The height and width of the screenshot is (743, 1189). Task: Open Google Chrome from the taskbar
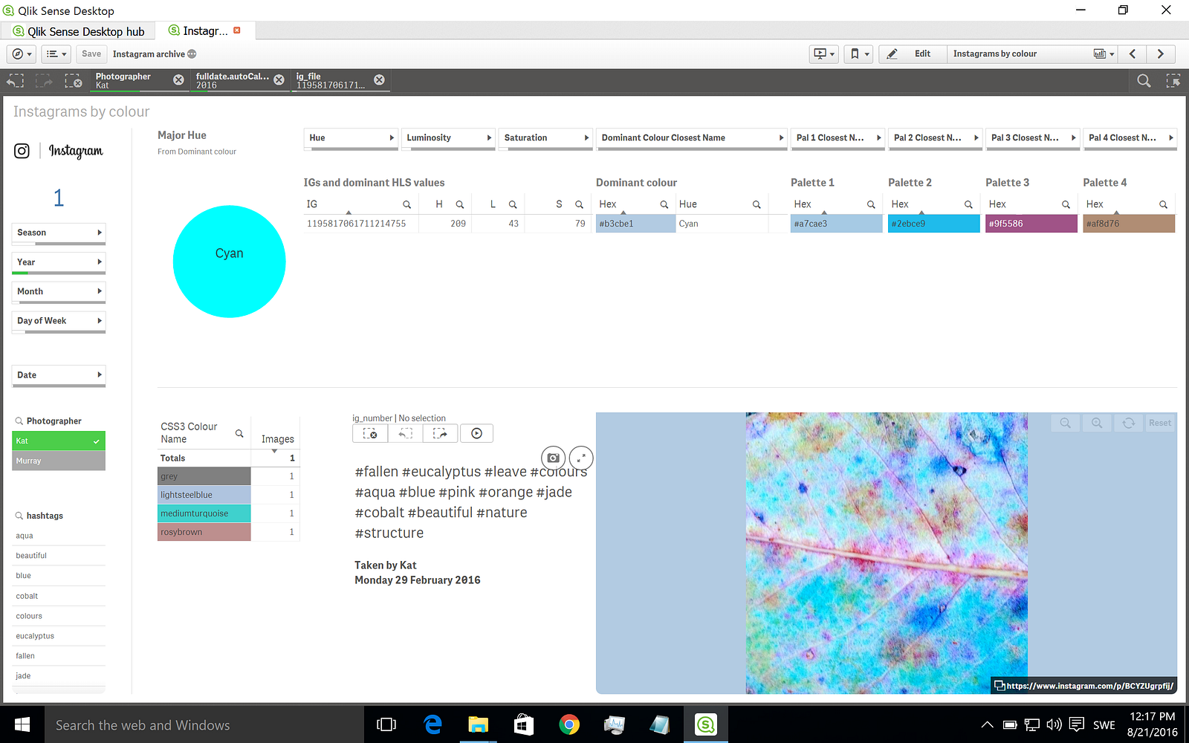click(569, 724)
